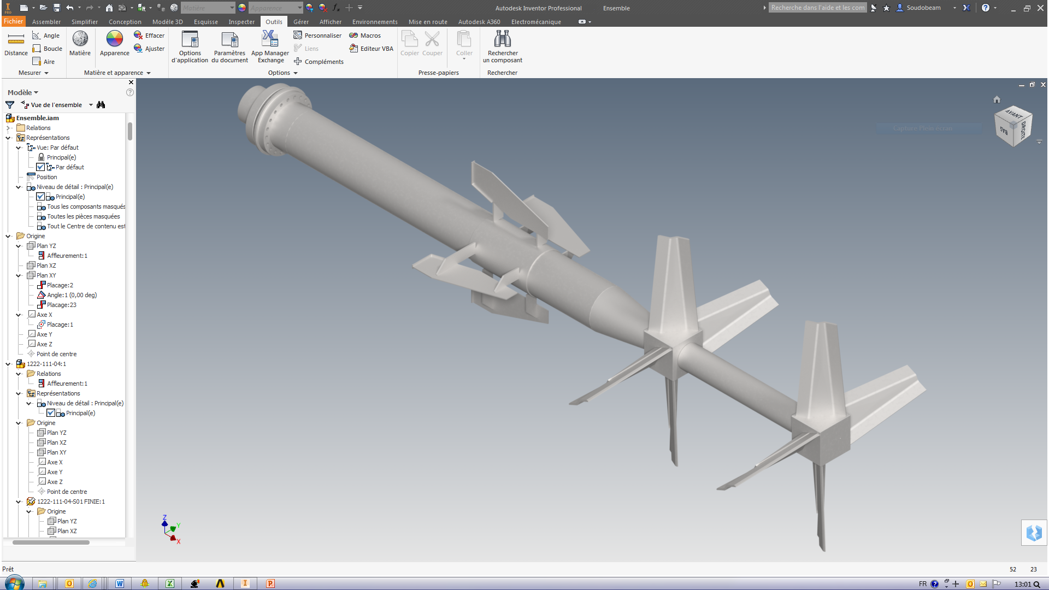Click the Save icon in quick access toolbar
This screenshot has height=590, width=1049.
coord(57,8)
